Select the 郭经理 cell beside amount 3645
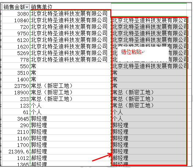This screenshot has width=193, height=168. click(71, 119)
